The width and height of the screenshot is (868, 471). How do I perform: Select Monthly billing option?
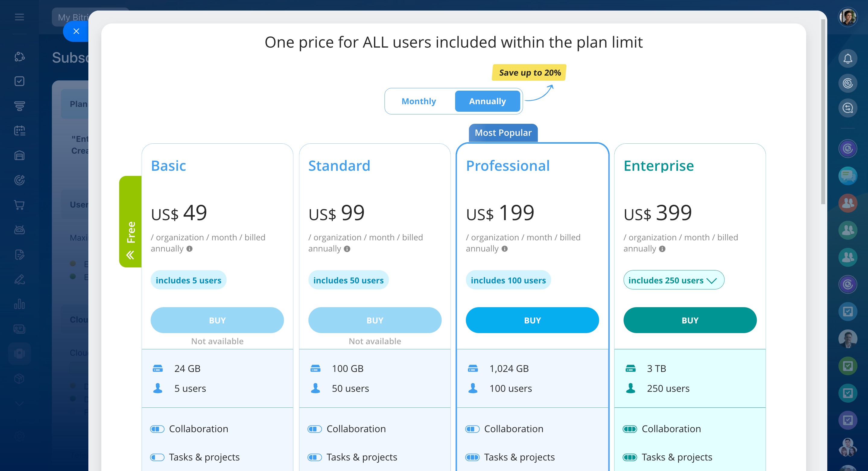pyautogui.click(x=419, y=101)
